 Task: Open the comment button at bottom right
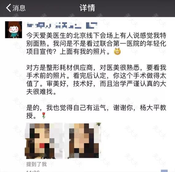click(x=164, y=171)
